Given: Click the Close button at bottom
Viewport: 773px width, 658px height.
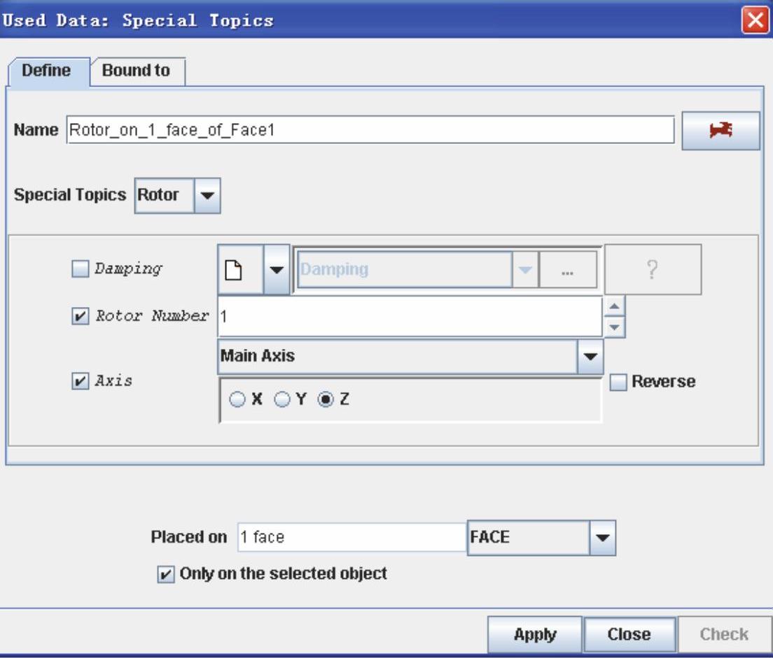Looking at the screenshot, I should (629, 634).
